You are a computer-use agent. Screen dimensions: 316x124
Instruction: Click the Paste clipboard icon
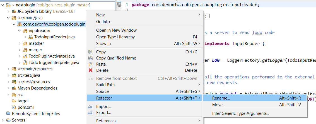90,64
